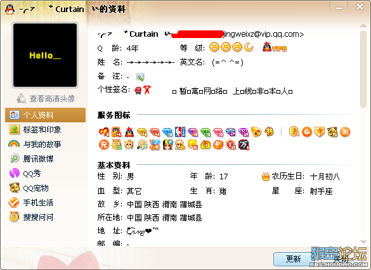Click the jingweixz@vip.qq.com email text
371x270 pixels.
(x=262, y=34)
